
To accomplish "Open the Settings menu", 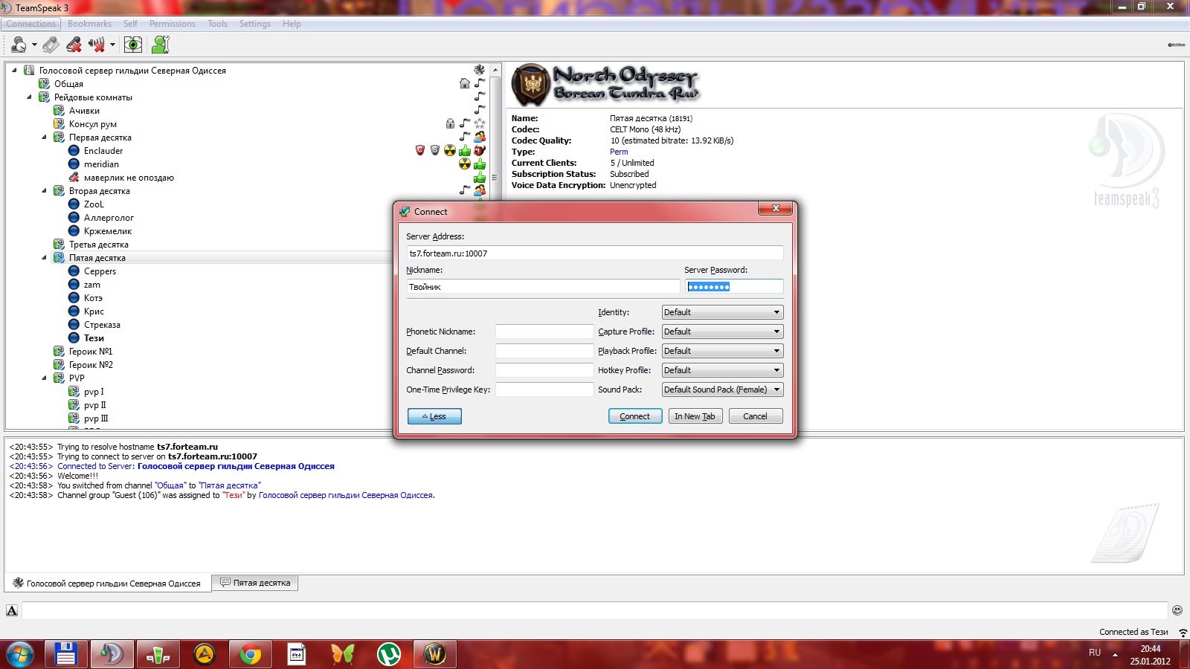I will (255, 24).
